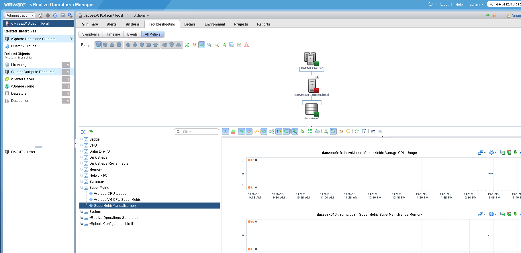Toggle the highlighted zoom selection button
Screen dimensions: 521x253
click(x=333, y=131)
